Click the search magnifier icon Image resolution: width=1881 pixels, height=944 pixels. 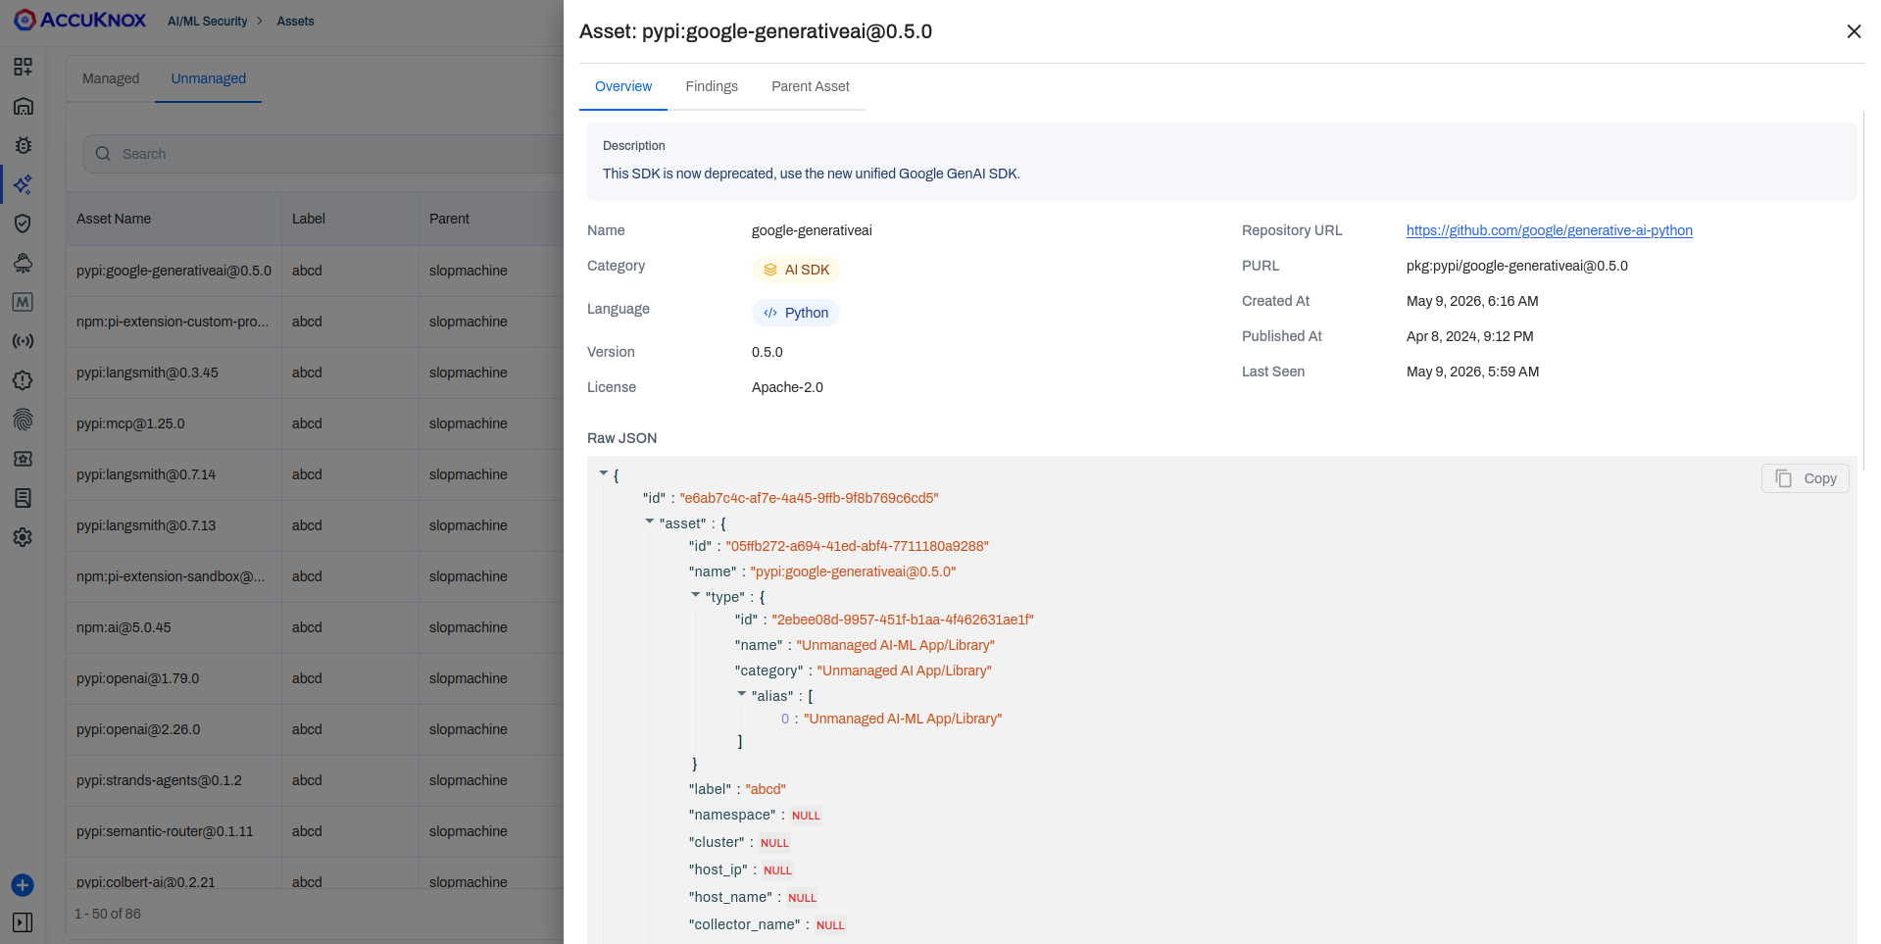tap(103, 154)
